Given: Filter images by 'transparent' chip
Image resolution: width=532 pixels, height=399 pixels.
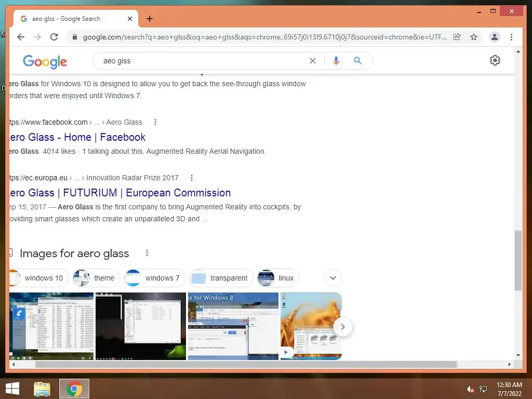Looking at the screenshot, I should 221,278.
